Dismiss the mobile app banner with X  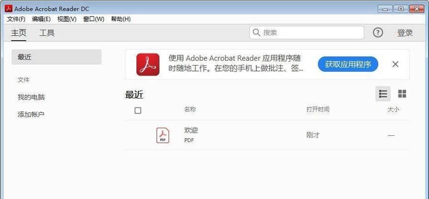(395, 64)
